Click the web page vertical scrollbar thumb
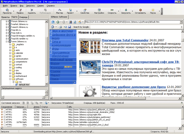The image size is (184, 134). click(183, 40)
